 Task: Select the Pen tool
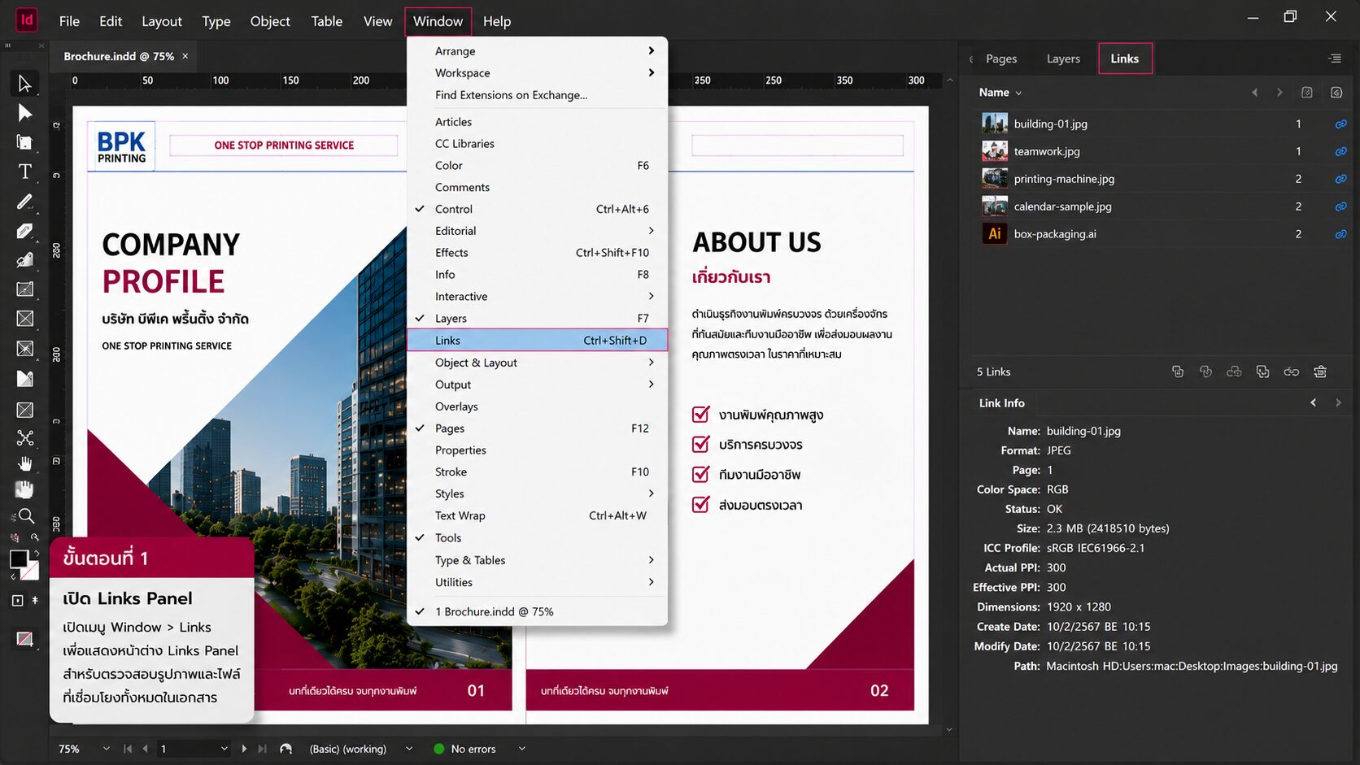pyautogui.click(x=24, y=231)
